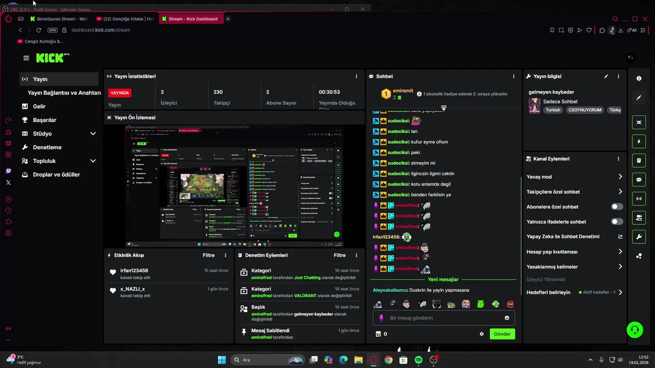This screenshot has width=655, height=368.
Task: Open the Yayın bilgisi three-dot menu
Action: click(618, 76)
